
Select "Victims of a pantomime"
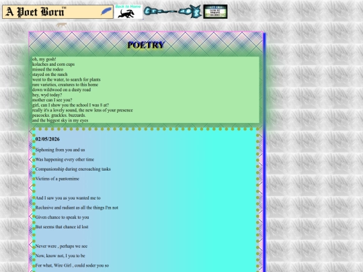(57, 179)
